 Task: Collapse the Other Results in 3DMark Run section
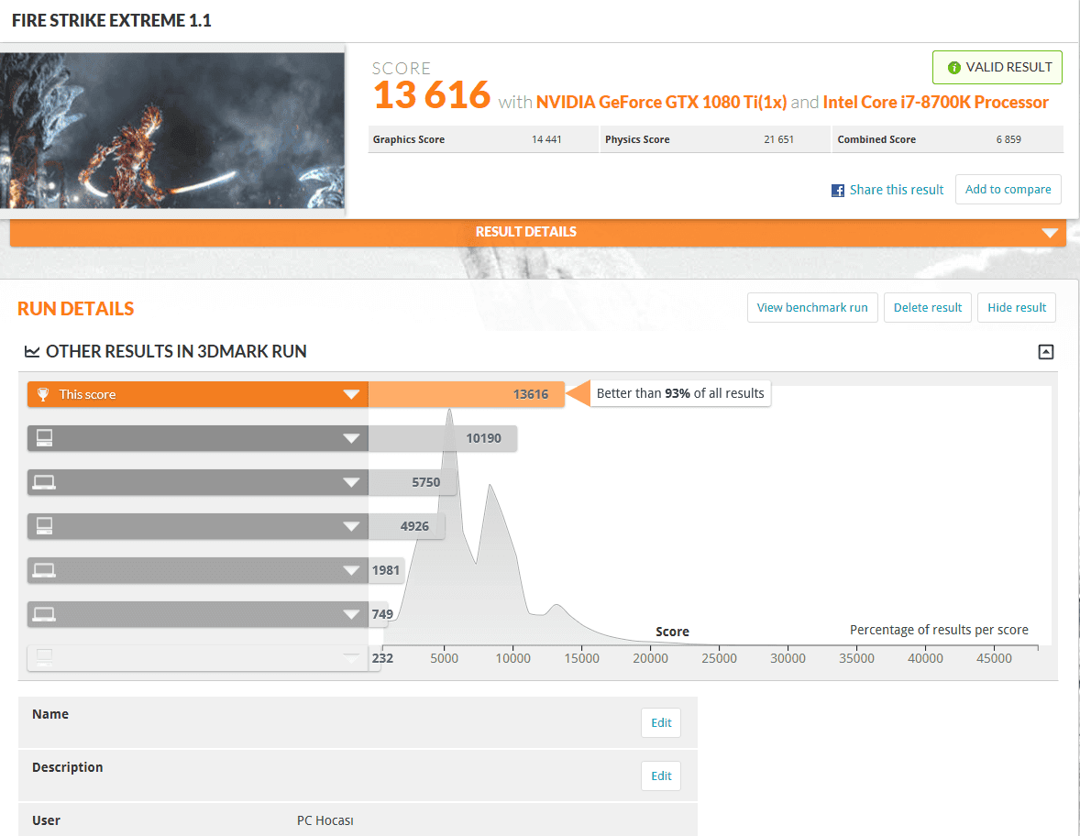pos(1045,352)
